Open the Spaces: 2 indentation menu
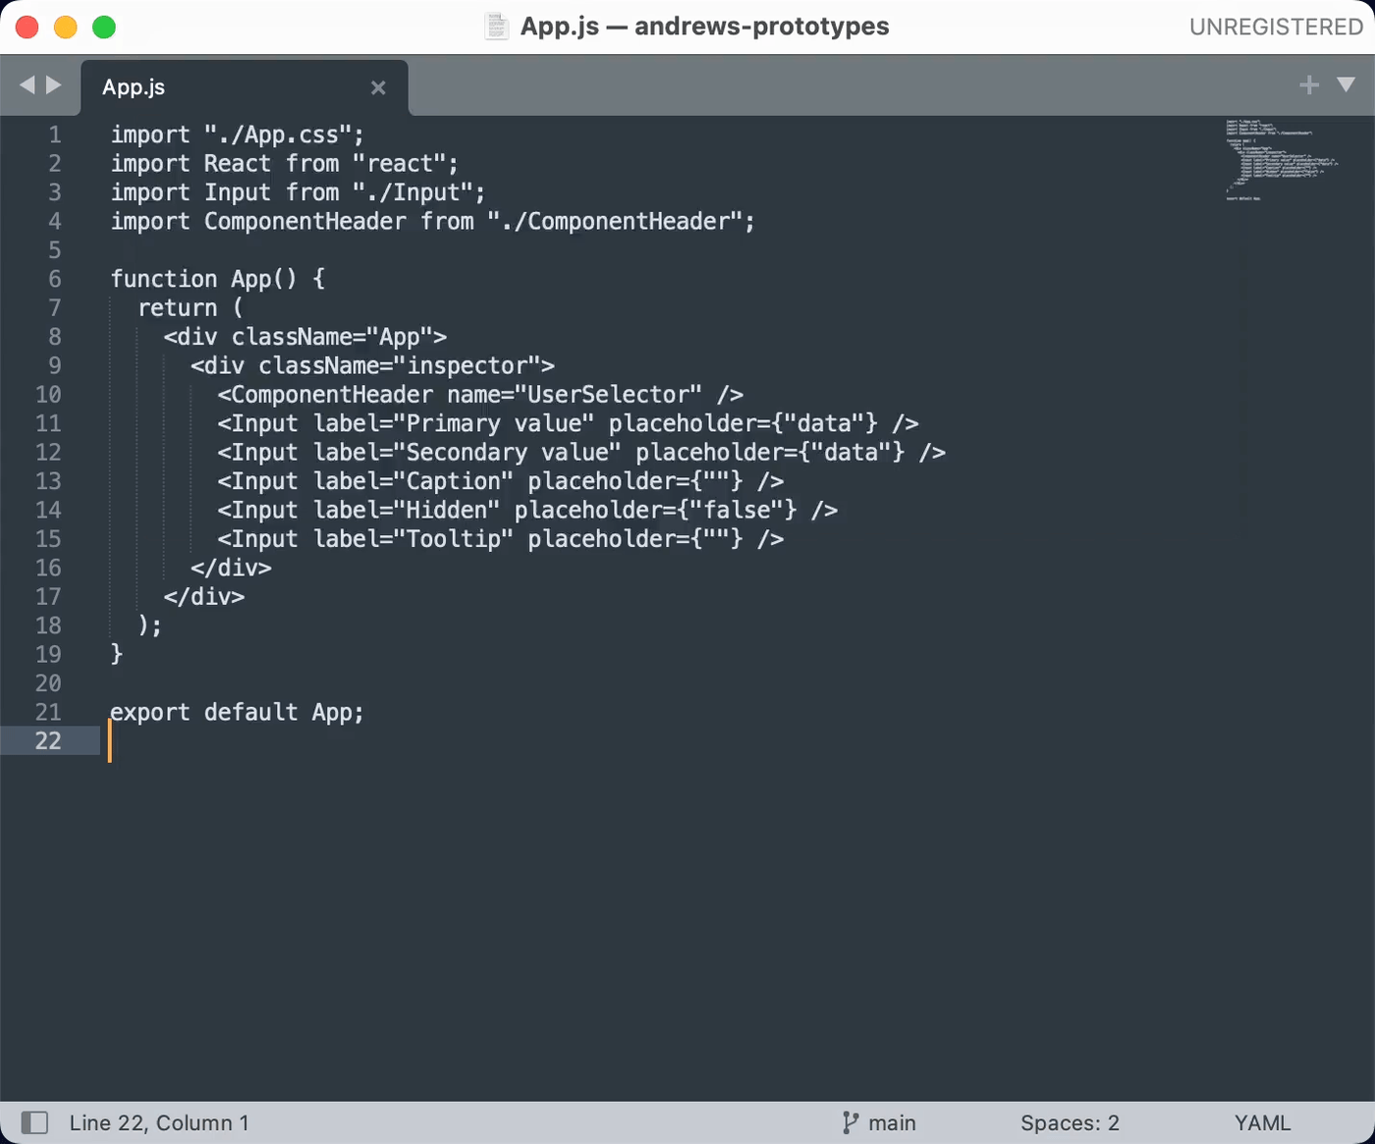Screen dimensions: 1375x1144 pos(1070,1122)
